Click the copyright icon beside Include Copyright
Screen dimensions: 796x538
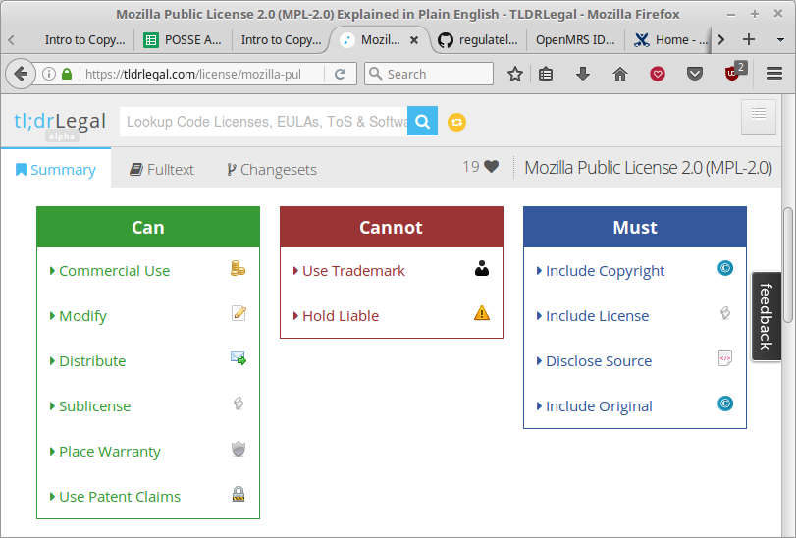tap(725, 268)
